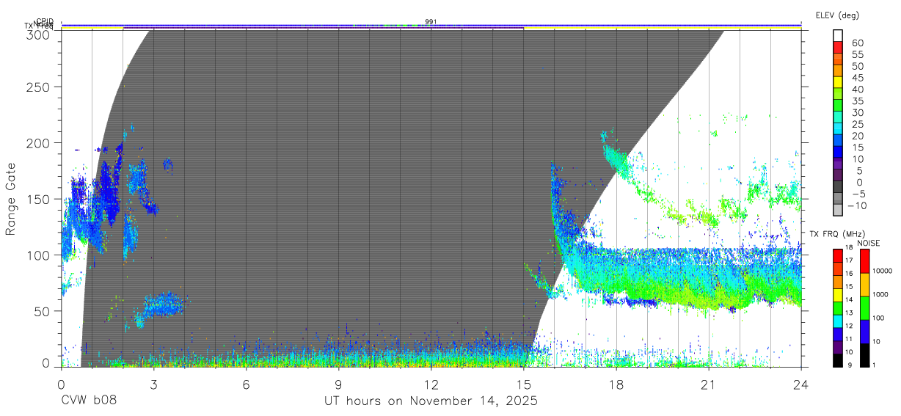Viewport: 901px width, 416px height.
Task: Select the cyan segment of TX FRQ colorbar
Action: click(837, 320)
